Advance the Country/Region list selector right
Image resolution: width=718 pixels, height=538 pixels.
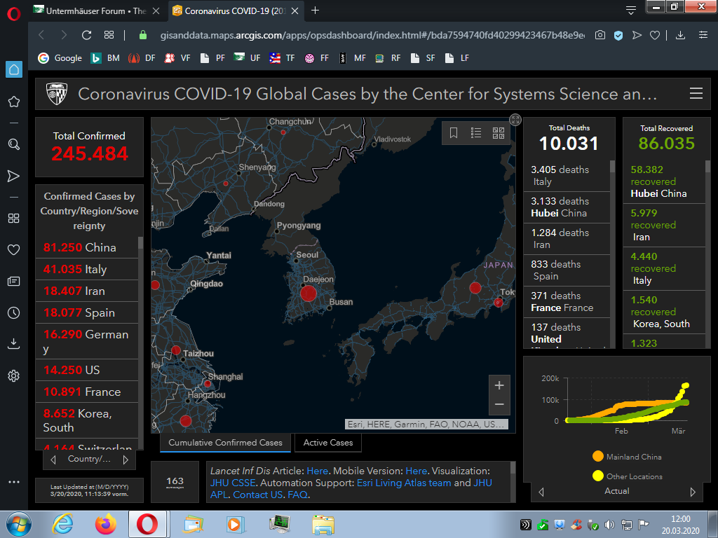(126, 460)
